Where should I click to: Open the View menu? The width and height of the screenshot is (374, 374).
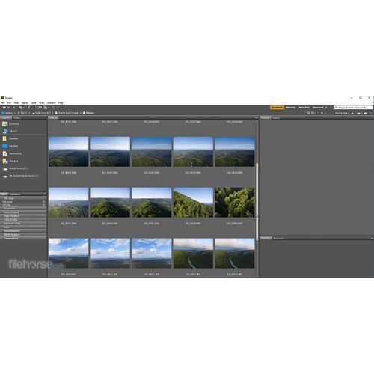[16, 103]
